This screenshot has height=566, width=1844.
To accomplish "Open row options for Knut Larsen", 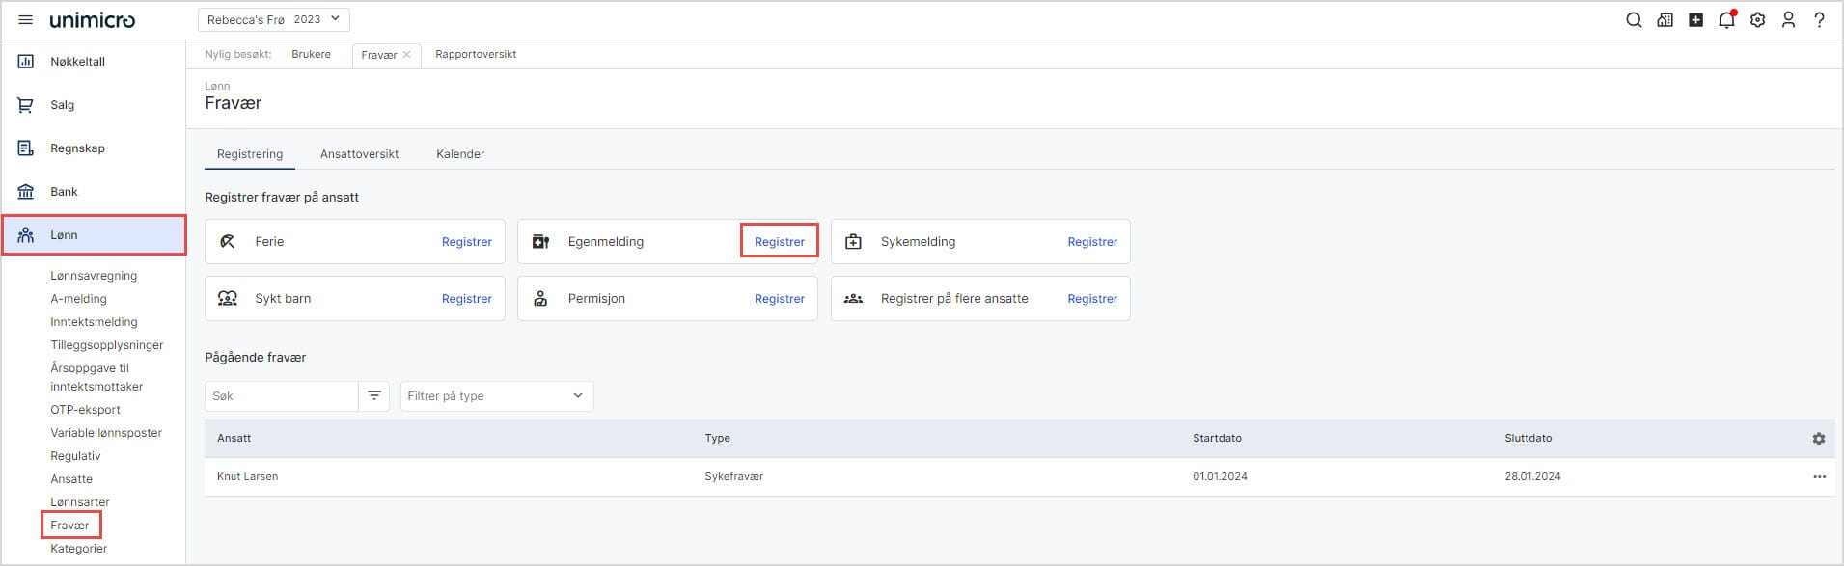I will [1819, 477].
